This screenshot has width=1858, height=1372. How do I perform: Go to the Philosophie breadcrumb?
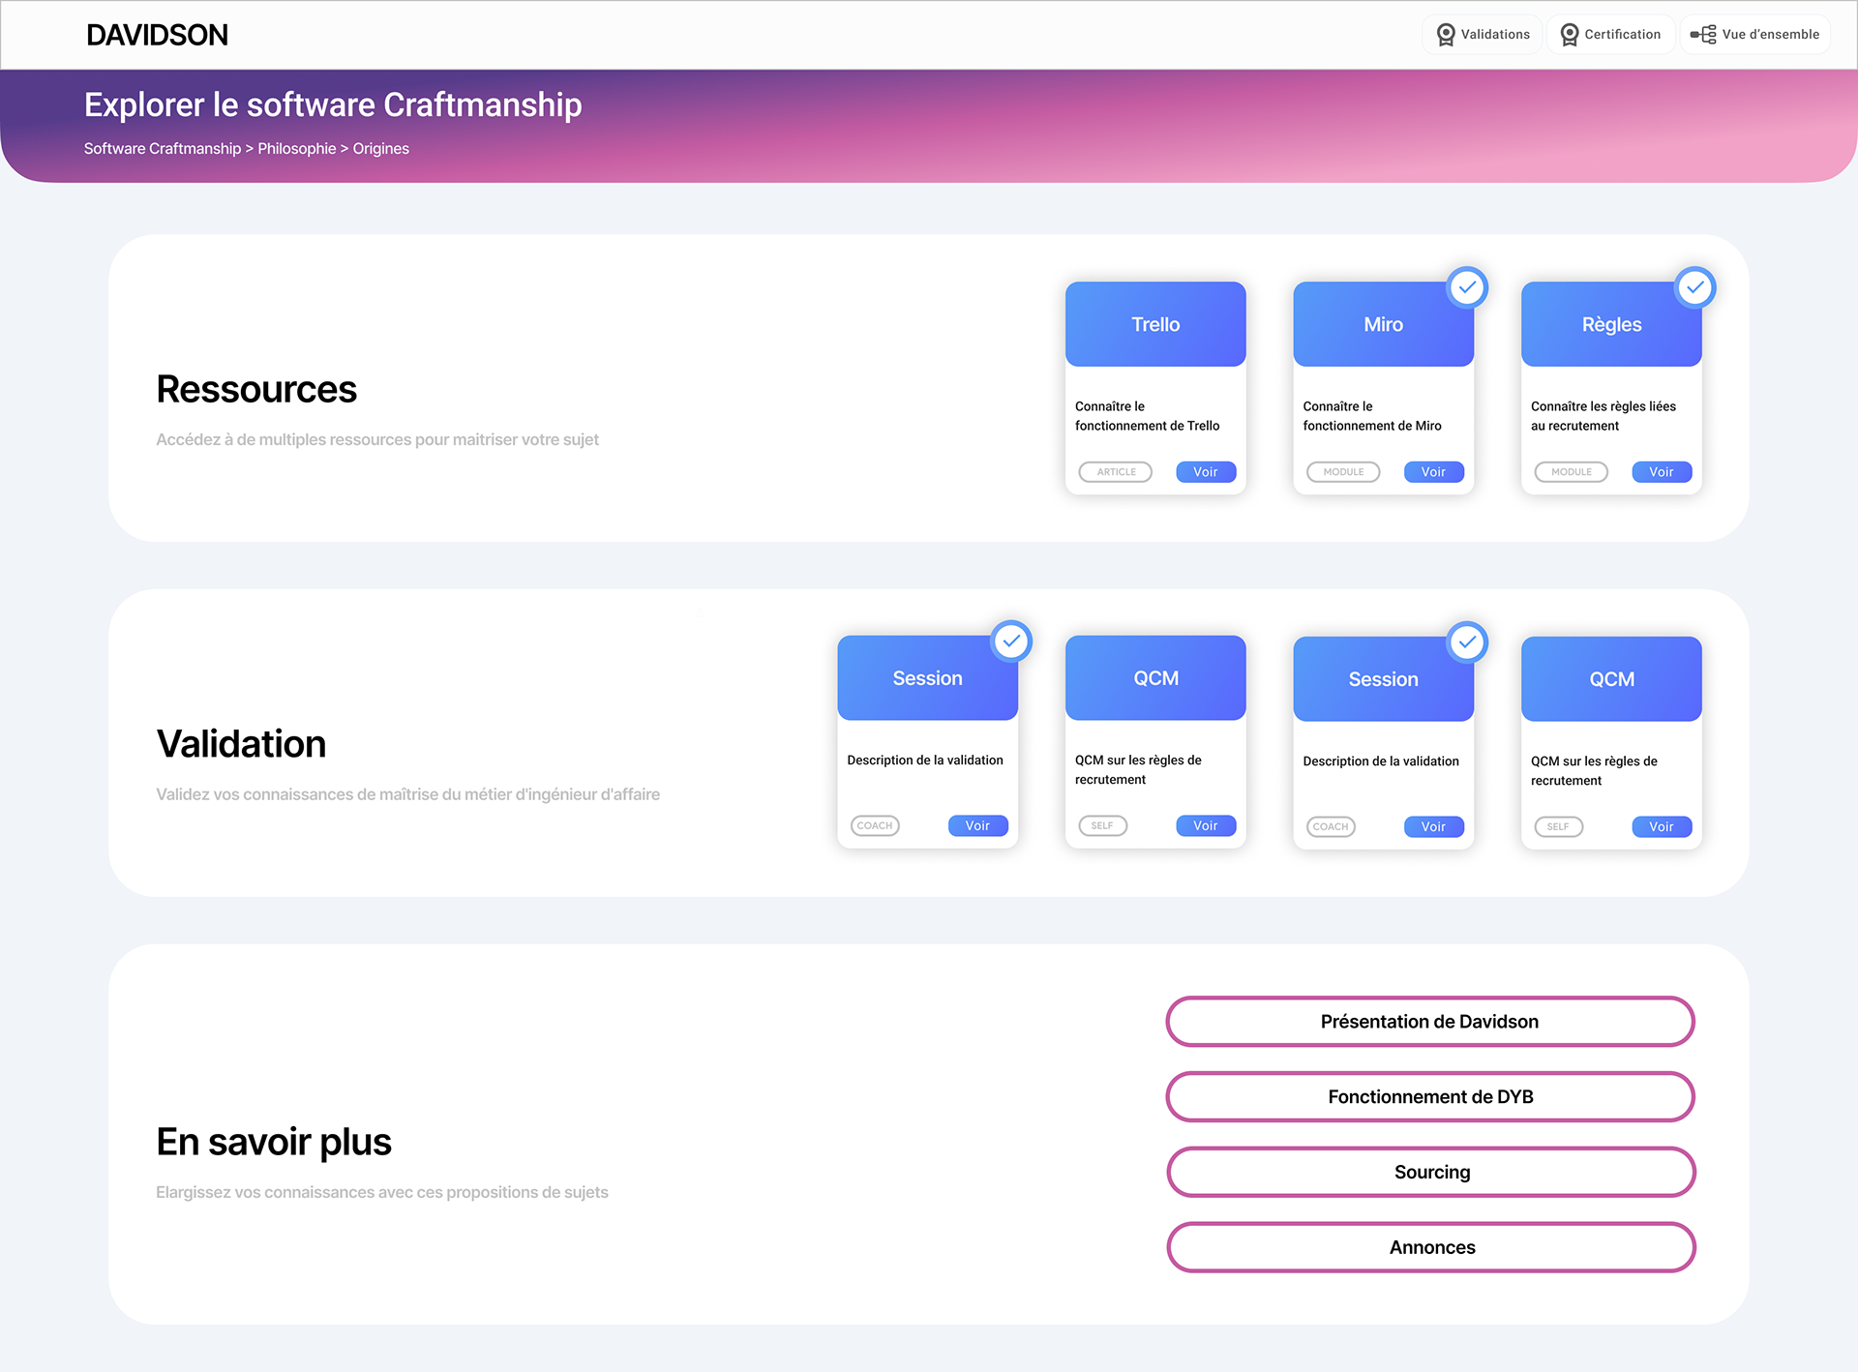click(x=296, y=149)
